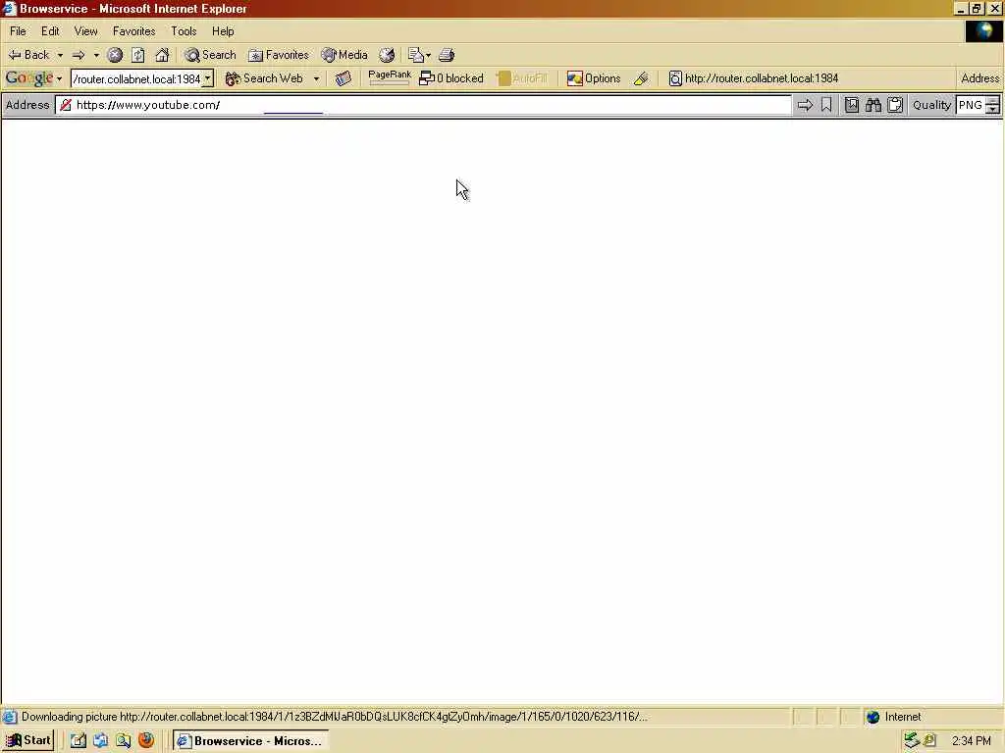Image resolution: width=1005 pixels, height=753 pixels.
Task: Click the Downloading picture status text
Action: pos(334,717)
